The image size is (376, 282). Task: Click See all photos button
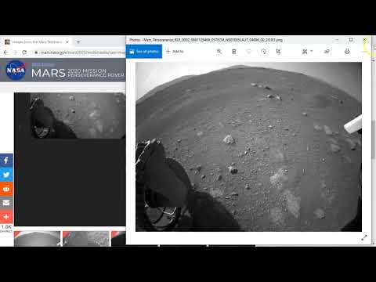pyautogui.click(x=144, y=52)
